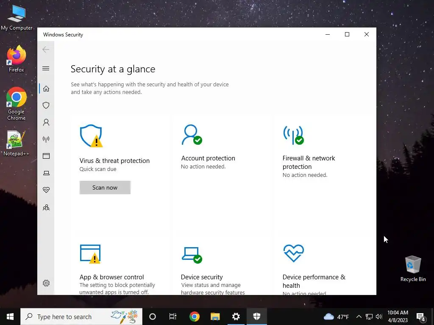Open the volume speaker tray icon
The width and height of the screenshot is (434, 325).
pos(379,317)
